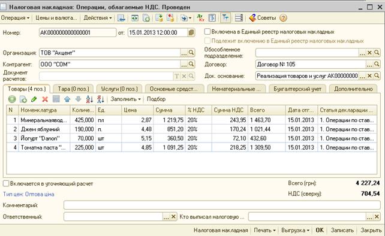The width and height of the screenshot is (385, 236).
Task: Open the Бухгалтерский учет tab
Action: coord(297,89)
